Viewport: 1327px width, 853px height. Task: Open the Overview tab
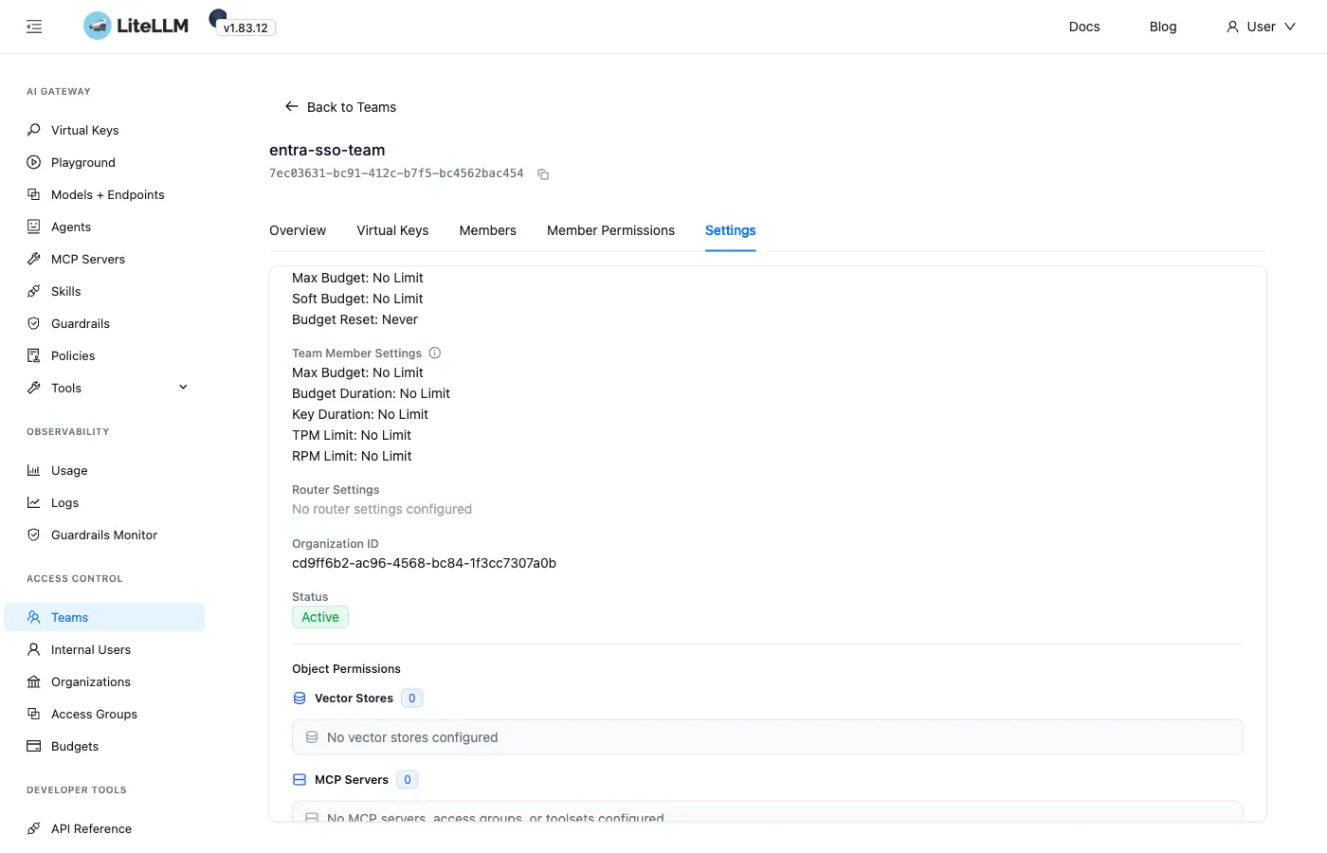(298, 230)
